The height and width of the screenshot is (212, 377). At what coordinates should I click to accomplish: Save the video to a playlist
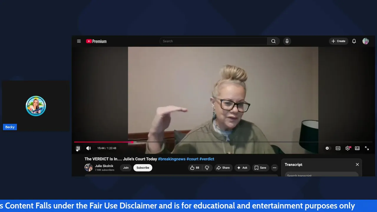[260, 168]
